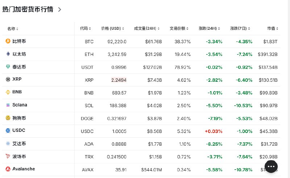Open the Solana name link
This screenshot has width=290, height=178.
tap(20, 105)
